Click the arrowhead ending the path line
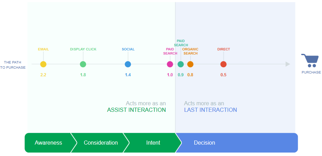 tap(288, 64)
